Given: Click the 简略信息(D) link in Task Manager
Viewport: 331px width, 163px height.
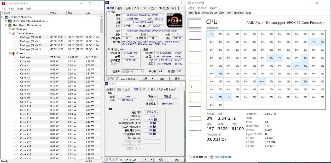Looking at the screenshot, I should pos(200,157).
